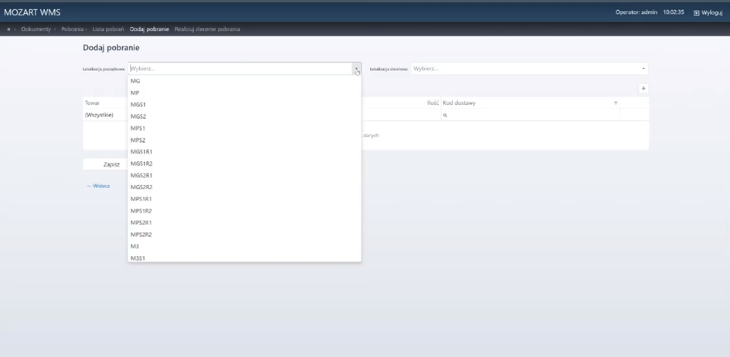Viewport: 730px width, 357px height.
Task: Click the filter icon in Kod dostawy column
Action: (x=616, y=103)
